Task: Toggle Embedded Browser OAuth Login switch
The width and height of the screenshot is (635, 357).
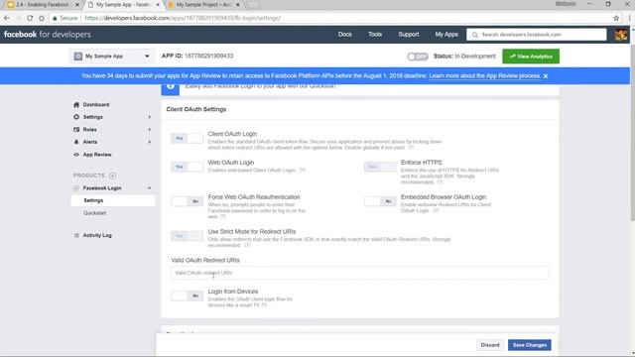Action: (x=380, y=201)
